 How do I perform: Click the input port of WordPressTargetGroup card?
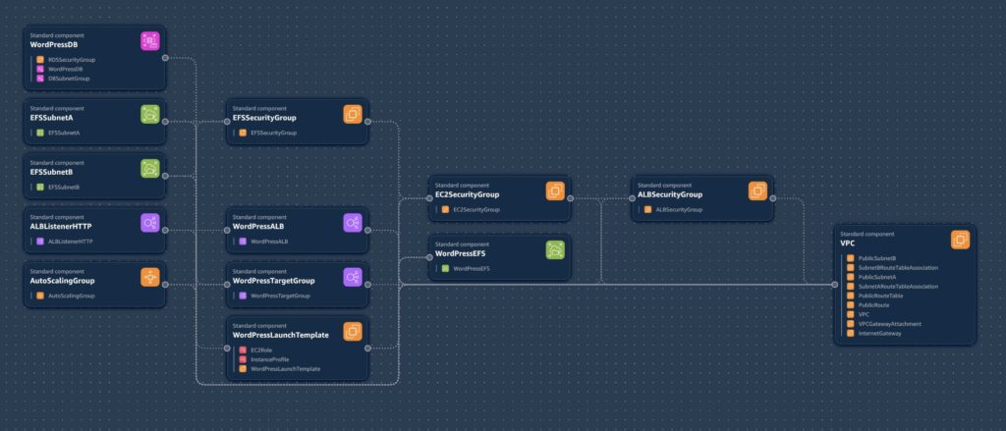(227, 284)
